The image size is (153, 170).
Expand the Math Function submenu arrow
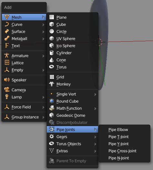(x=95, y=108)
